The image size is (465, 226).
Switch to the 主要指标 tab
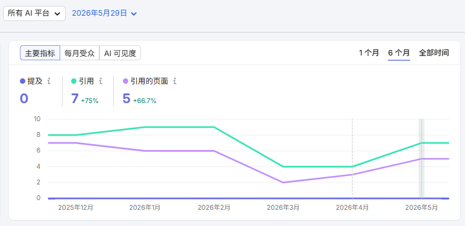pyautogui.click(x=40, y=53)
